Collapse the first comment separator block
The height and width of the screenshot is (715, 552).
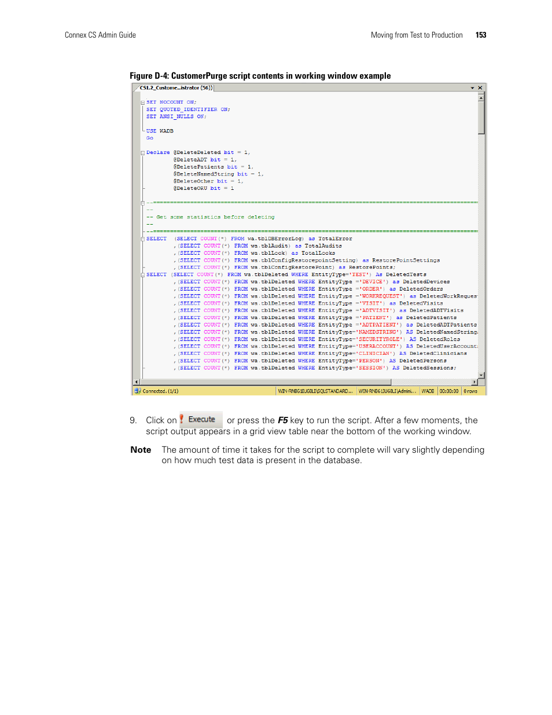[x=142, y=203]
